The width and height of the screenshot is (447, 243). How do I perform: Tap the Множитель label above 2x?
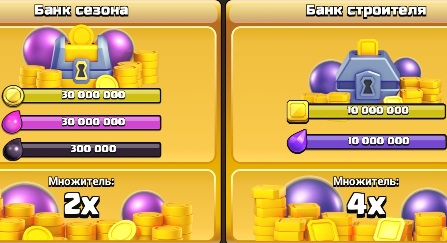tap(81, 181)
